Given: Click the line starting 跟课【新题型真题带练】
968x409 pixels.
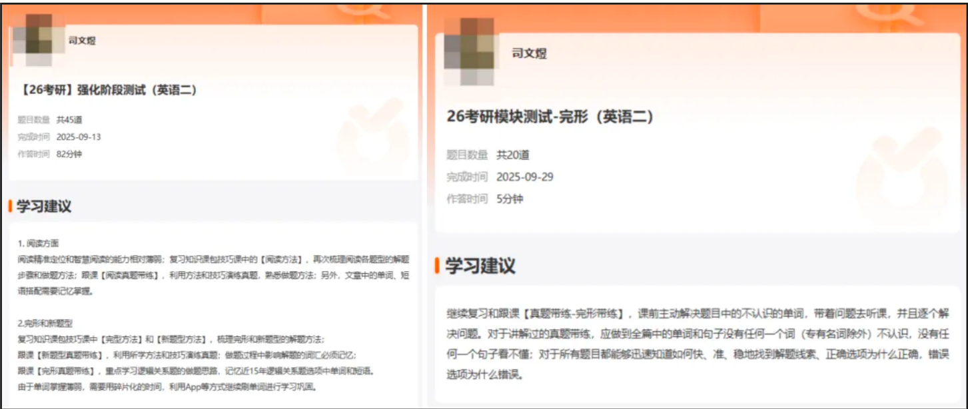Looking at the screenshot, I should (x=187, y=356).
